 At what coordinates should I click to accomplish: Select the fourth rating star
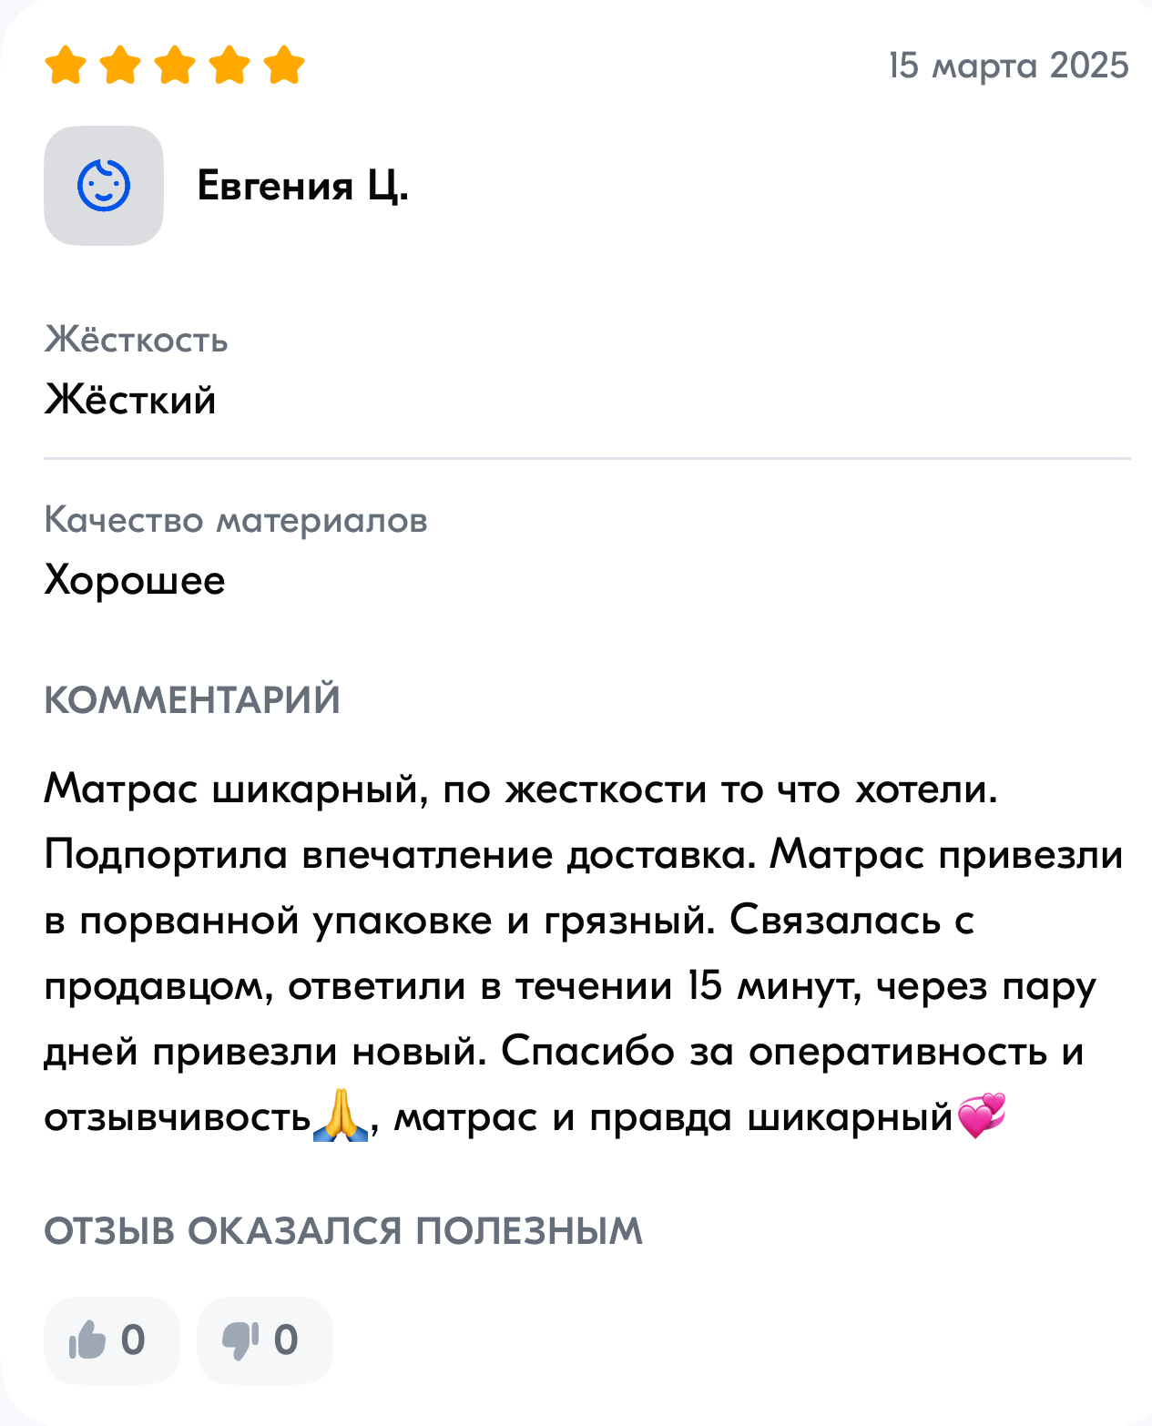click(x=229, y=66)
